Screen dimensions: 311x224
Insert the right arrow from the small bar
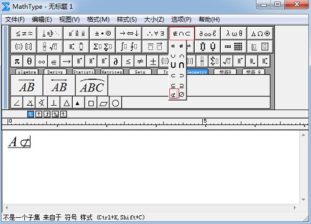click(67, 61)
